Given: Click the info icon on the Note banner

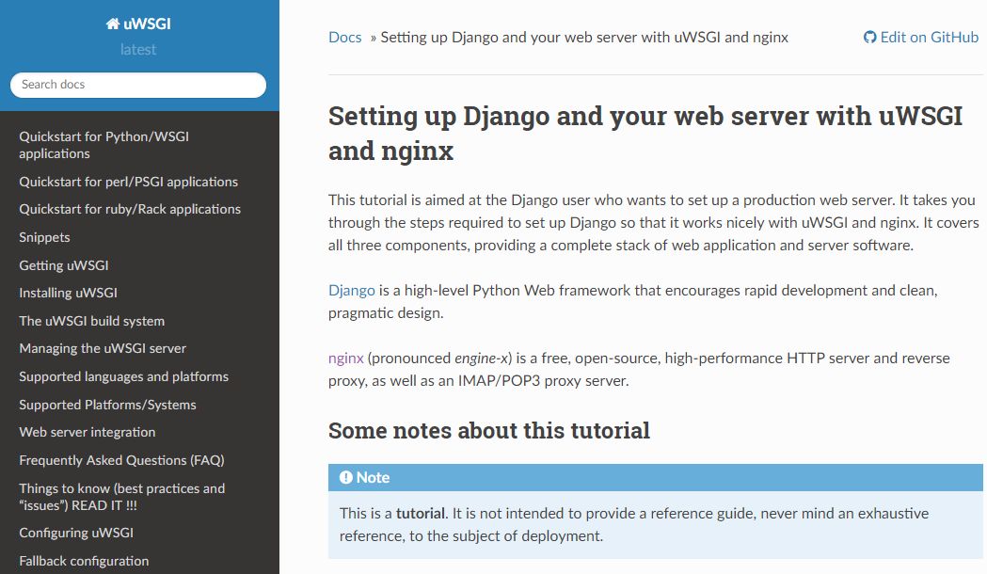Looking at the screenshot, I should (x=344, y=477).
